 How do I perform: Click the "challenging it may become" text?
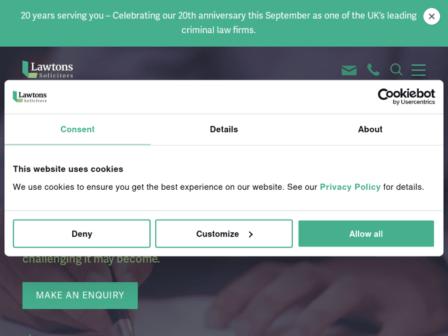[x=91, y=260]
